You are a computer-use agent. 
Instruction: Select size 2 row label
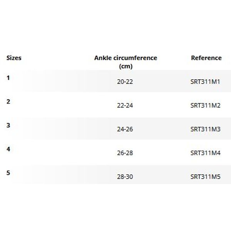tap(8, 102)
